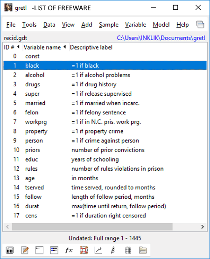Select the felon variable row
Viewport: 210px width, 259px height.
coord(105,112)
